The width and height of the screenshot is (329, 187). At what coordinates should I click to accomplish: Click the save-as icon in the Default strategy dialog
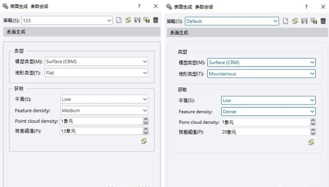tap(314, 21)
